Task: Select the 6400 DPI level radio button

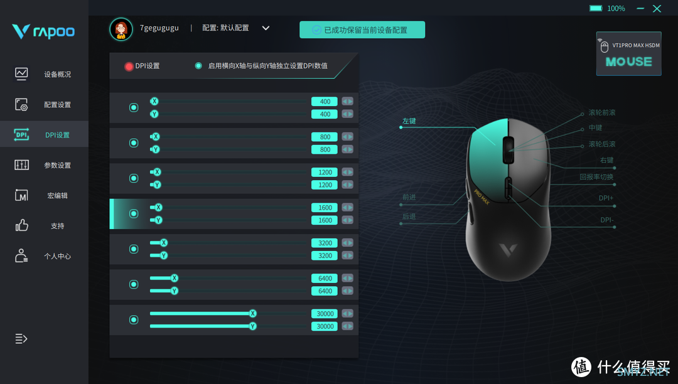Action: tap(134, 285)
